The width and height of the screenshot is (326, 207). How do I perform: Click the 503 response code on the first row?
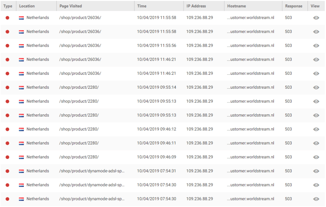[x=288, y=17]
